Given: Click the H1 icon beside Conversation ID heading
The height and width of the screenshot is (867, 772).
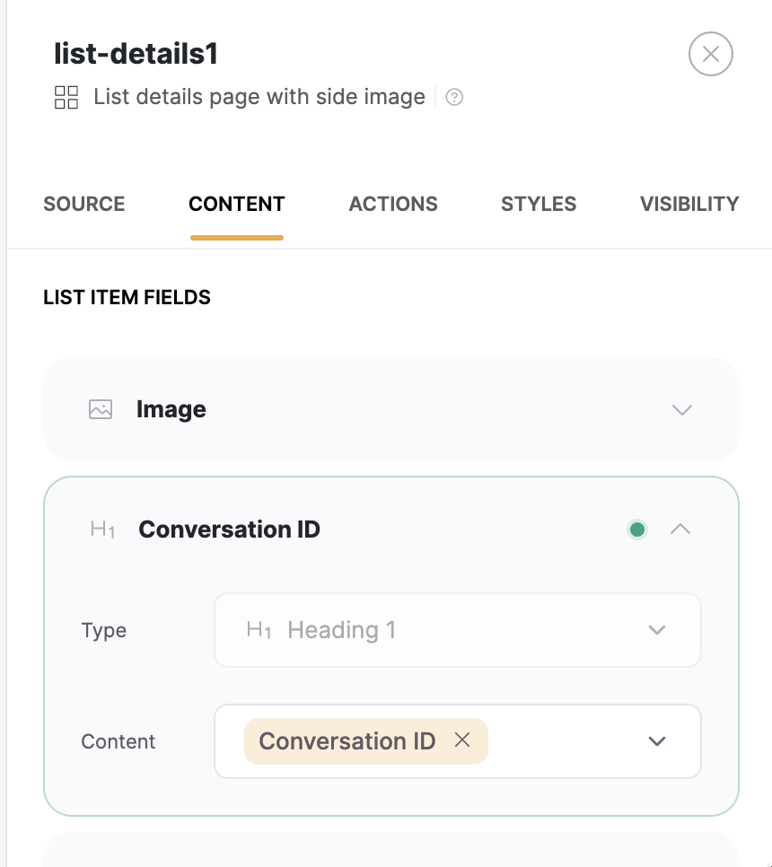Looking at the screenshot, I should click(105, 530).
